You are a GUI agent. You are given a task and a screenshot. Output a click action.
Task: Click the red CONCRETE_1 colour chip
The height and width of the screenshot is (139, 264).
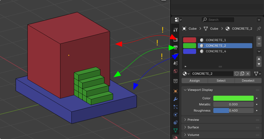[x=189, y=40]
